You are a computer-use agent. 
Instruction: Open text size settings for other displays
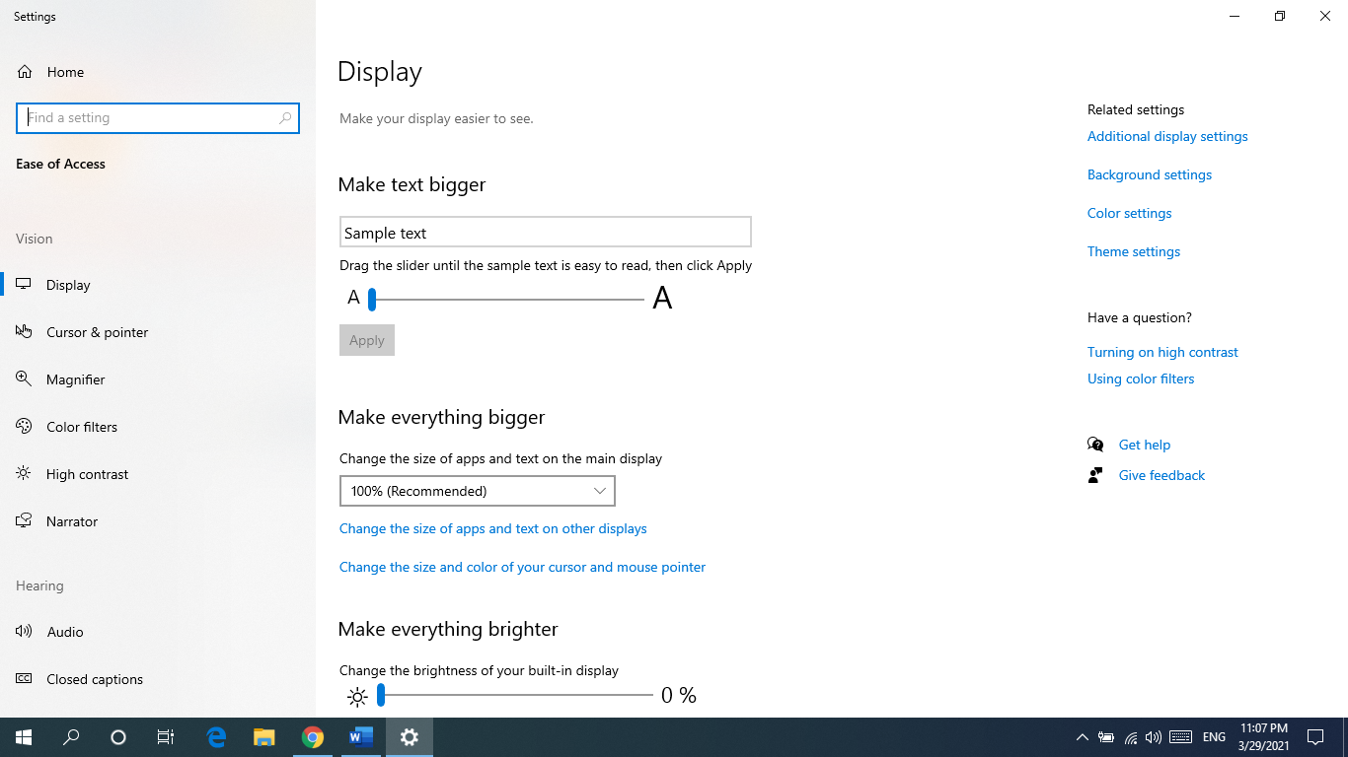click(x=492, y=528)
